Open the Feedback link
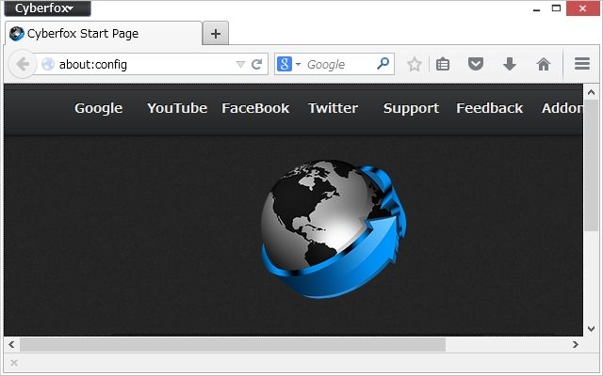 [490, 108]
